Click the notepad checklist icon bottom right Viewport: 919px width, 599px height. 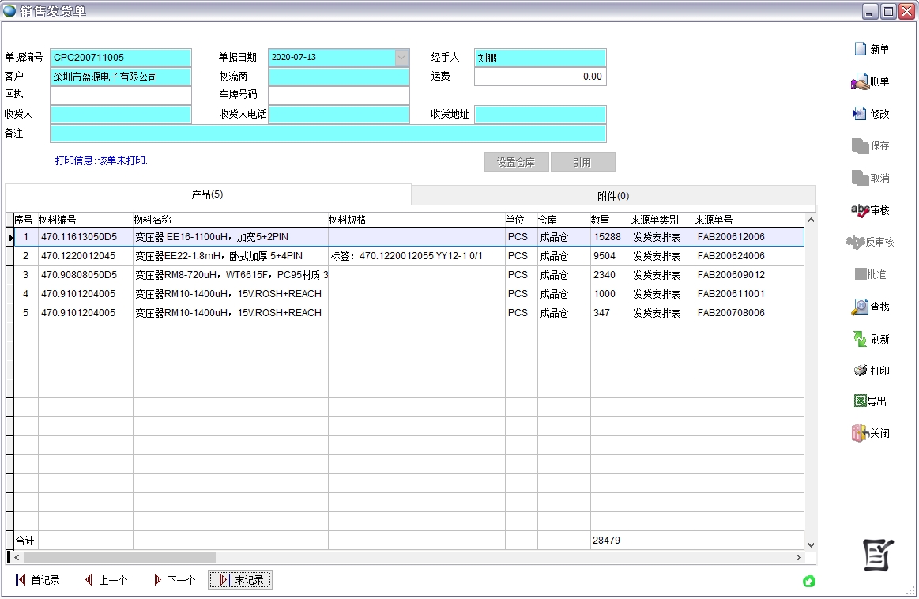tap(878, 555)
